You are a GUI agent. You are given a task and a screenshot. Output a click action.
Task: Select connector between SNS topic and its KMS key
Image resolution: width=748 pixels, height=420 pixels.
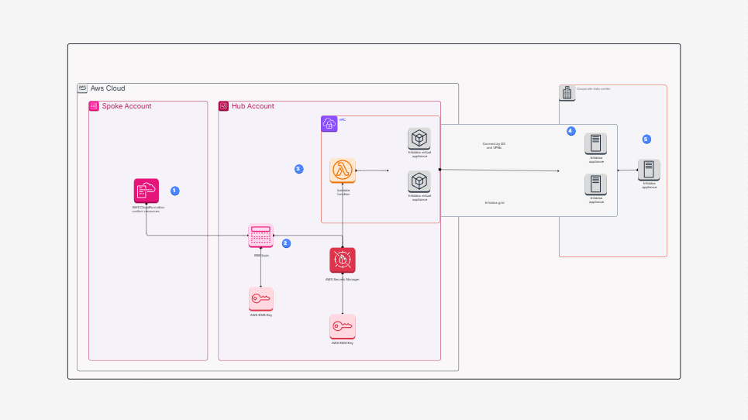pyautogui.click(x=261, y=267)
